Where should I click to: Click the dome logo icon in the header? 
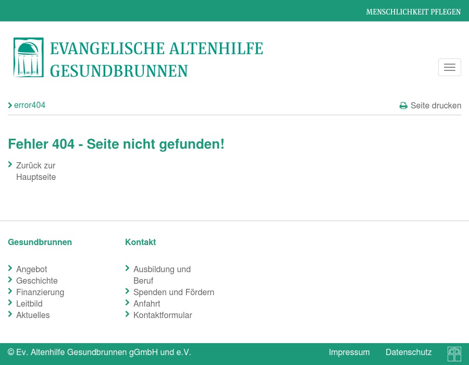click(x=29, y=57)
